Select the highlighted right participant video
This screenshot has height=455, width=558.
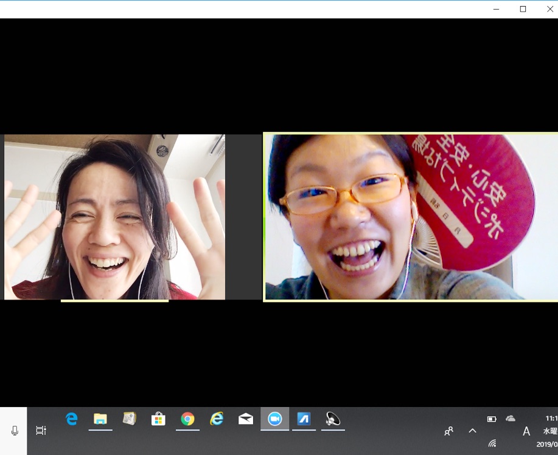coord(411,217)
